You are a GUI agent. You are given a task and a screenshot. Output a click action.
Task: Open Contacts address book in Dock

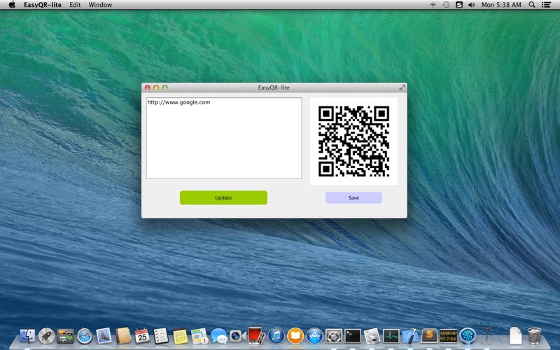(123, 336)
